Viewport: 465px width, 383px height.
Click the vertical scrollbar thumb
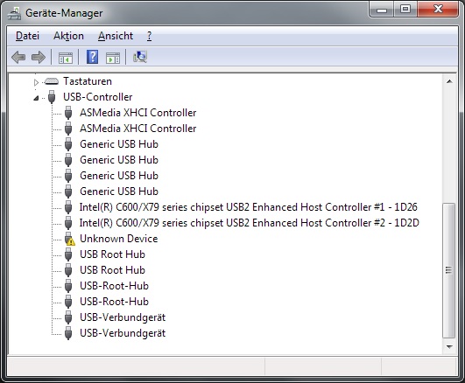[449, 270]
